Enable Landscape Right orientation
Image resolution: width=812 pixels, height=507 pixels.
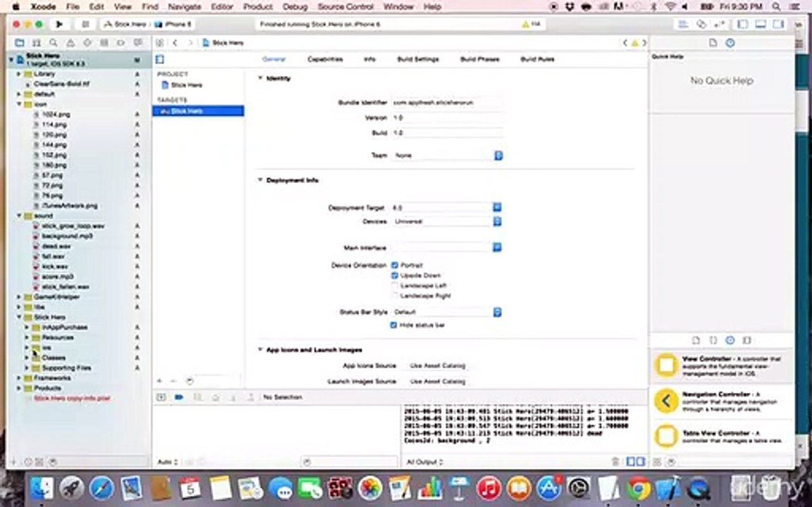395,296
